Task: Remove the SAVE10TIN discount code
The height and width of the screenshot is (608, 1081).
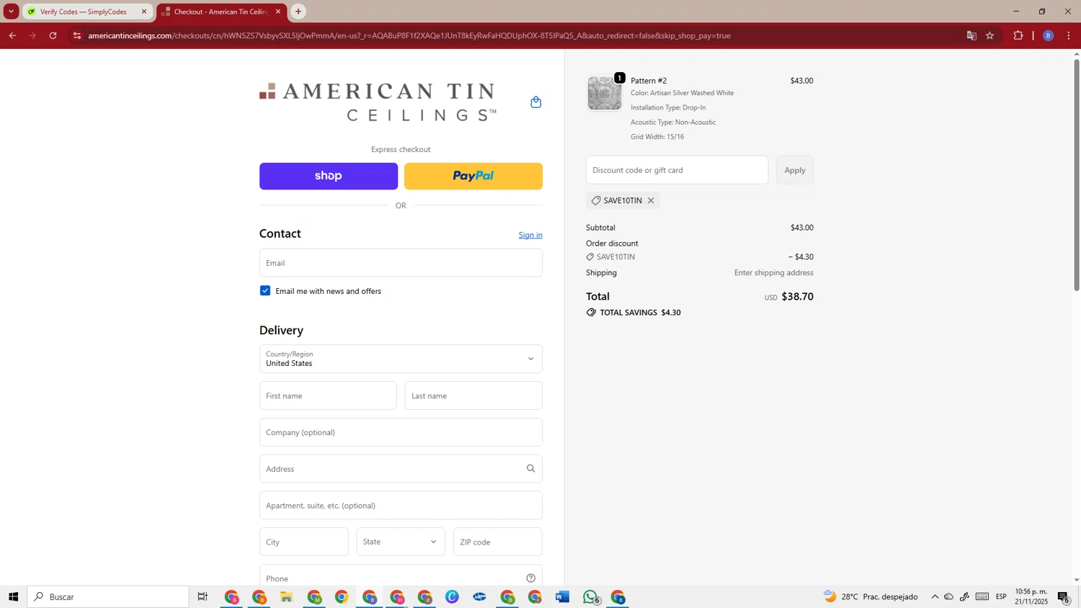Action: (x=651, y=201)
